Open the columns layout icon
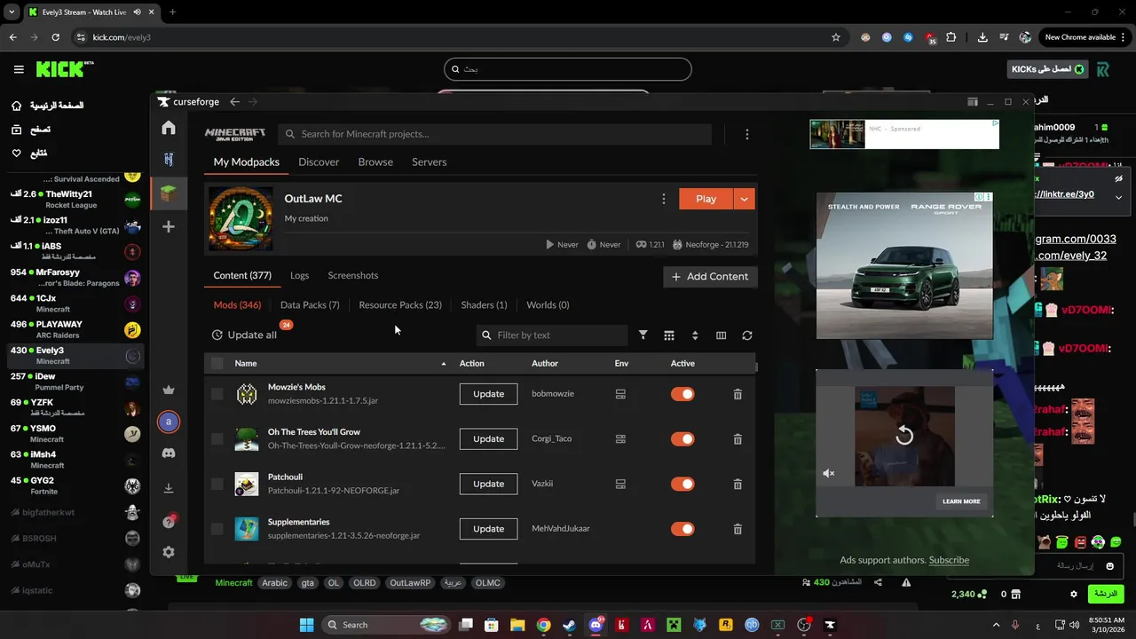This screenshot has width=1136, height=639. point(721,335)
